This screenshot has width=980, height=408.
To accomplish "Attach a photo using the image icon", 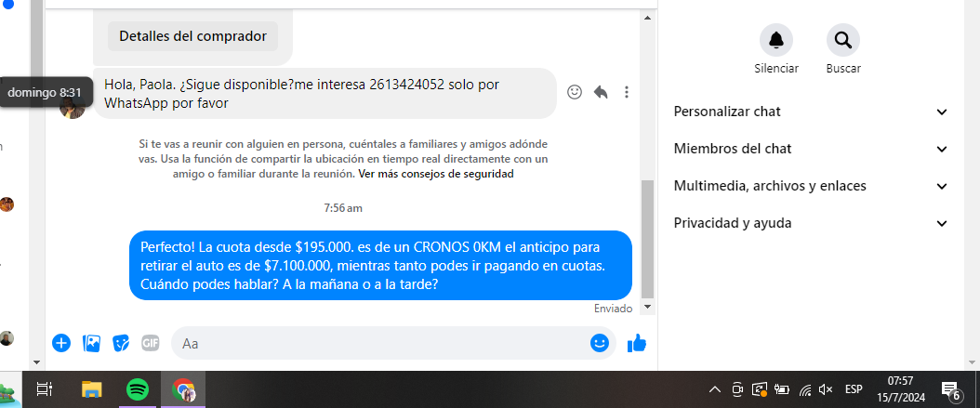I will pyautogui.click(x=91, y=343).
